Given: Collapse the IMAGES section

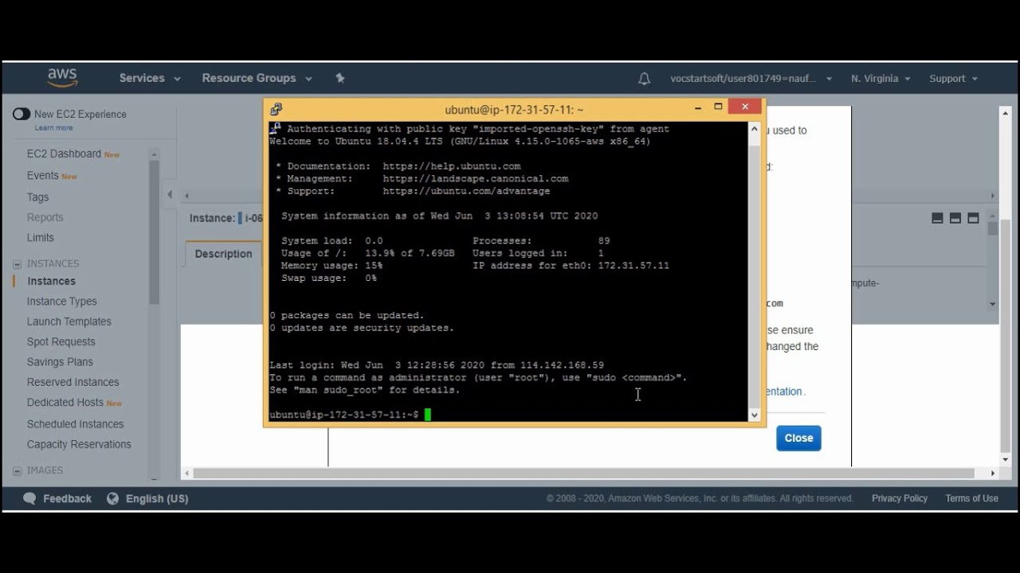Looking at the screenshot, I should (x=17, y=470).
